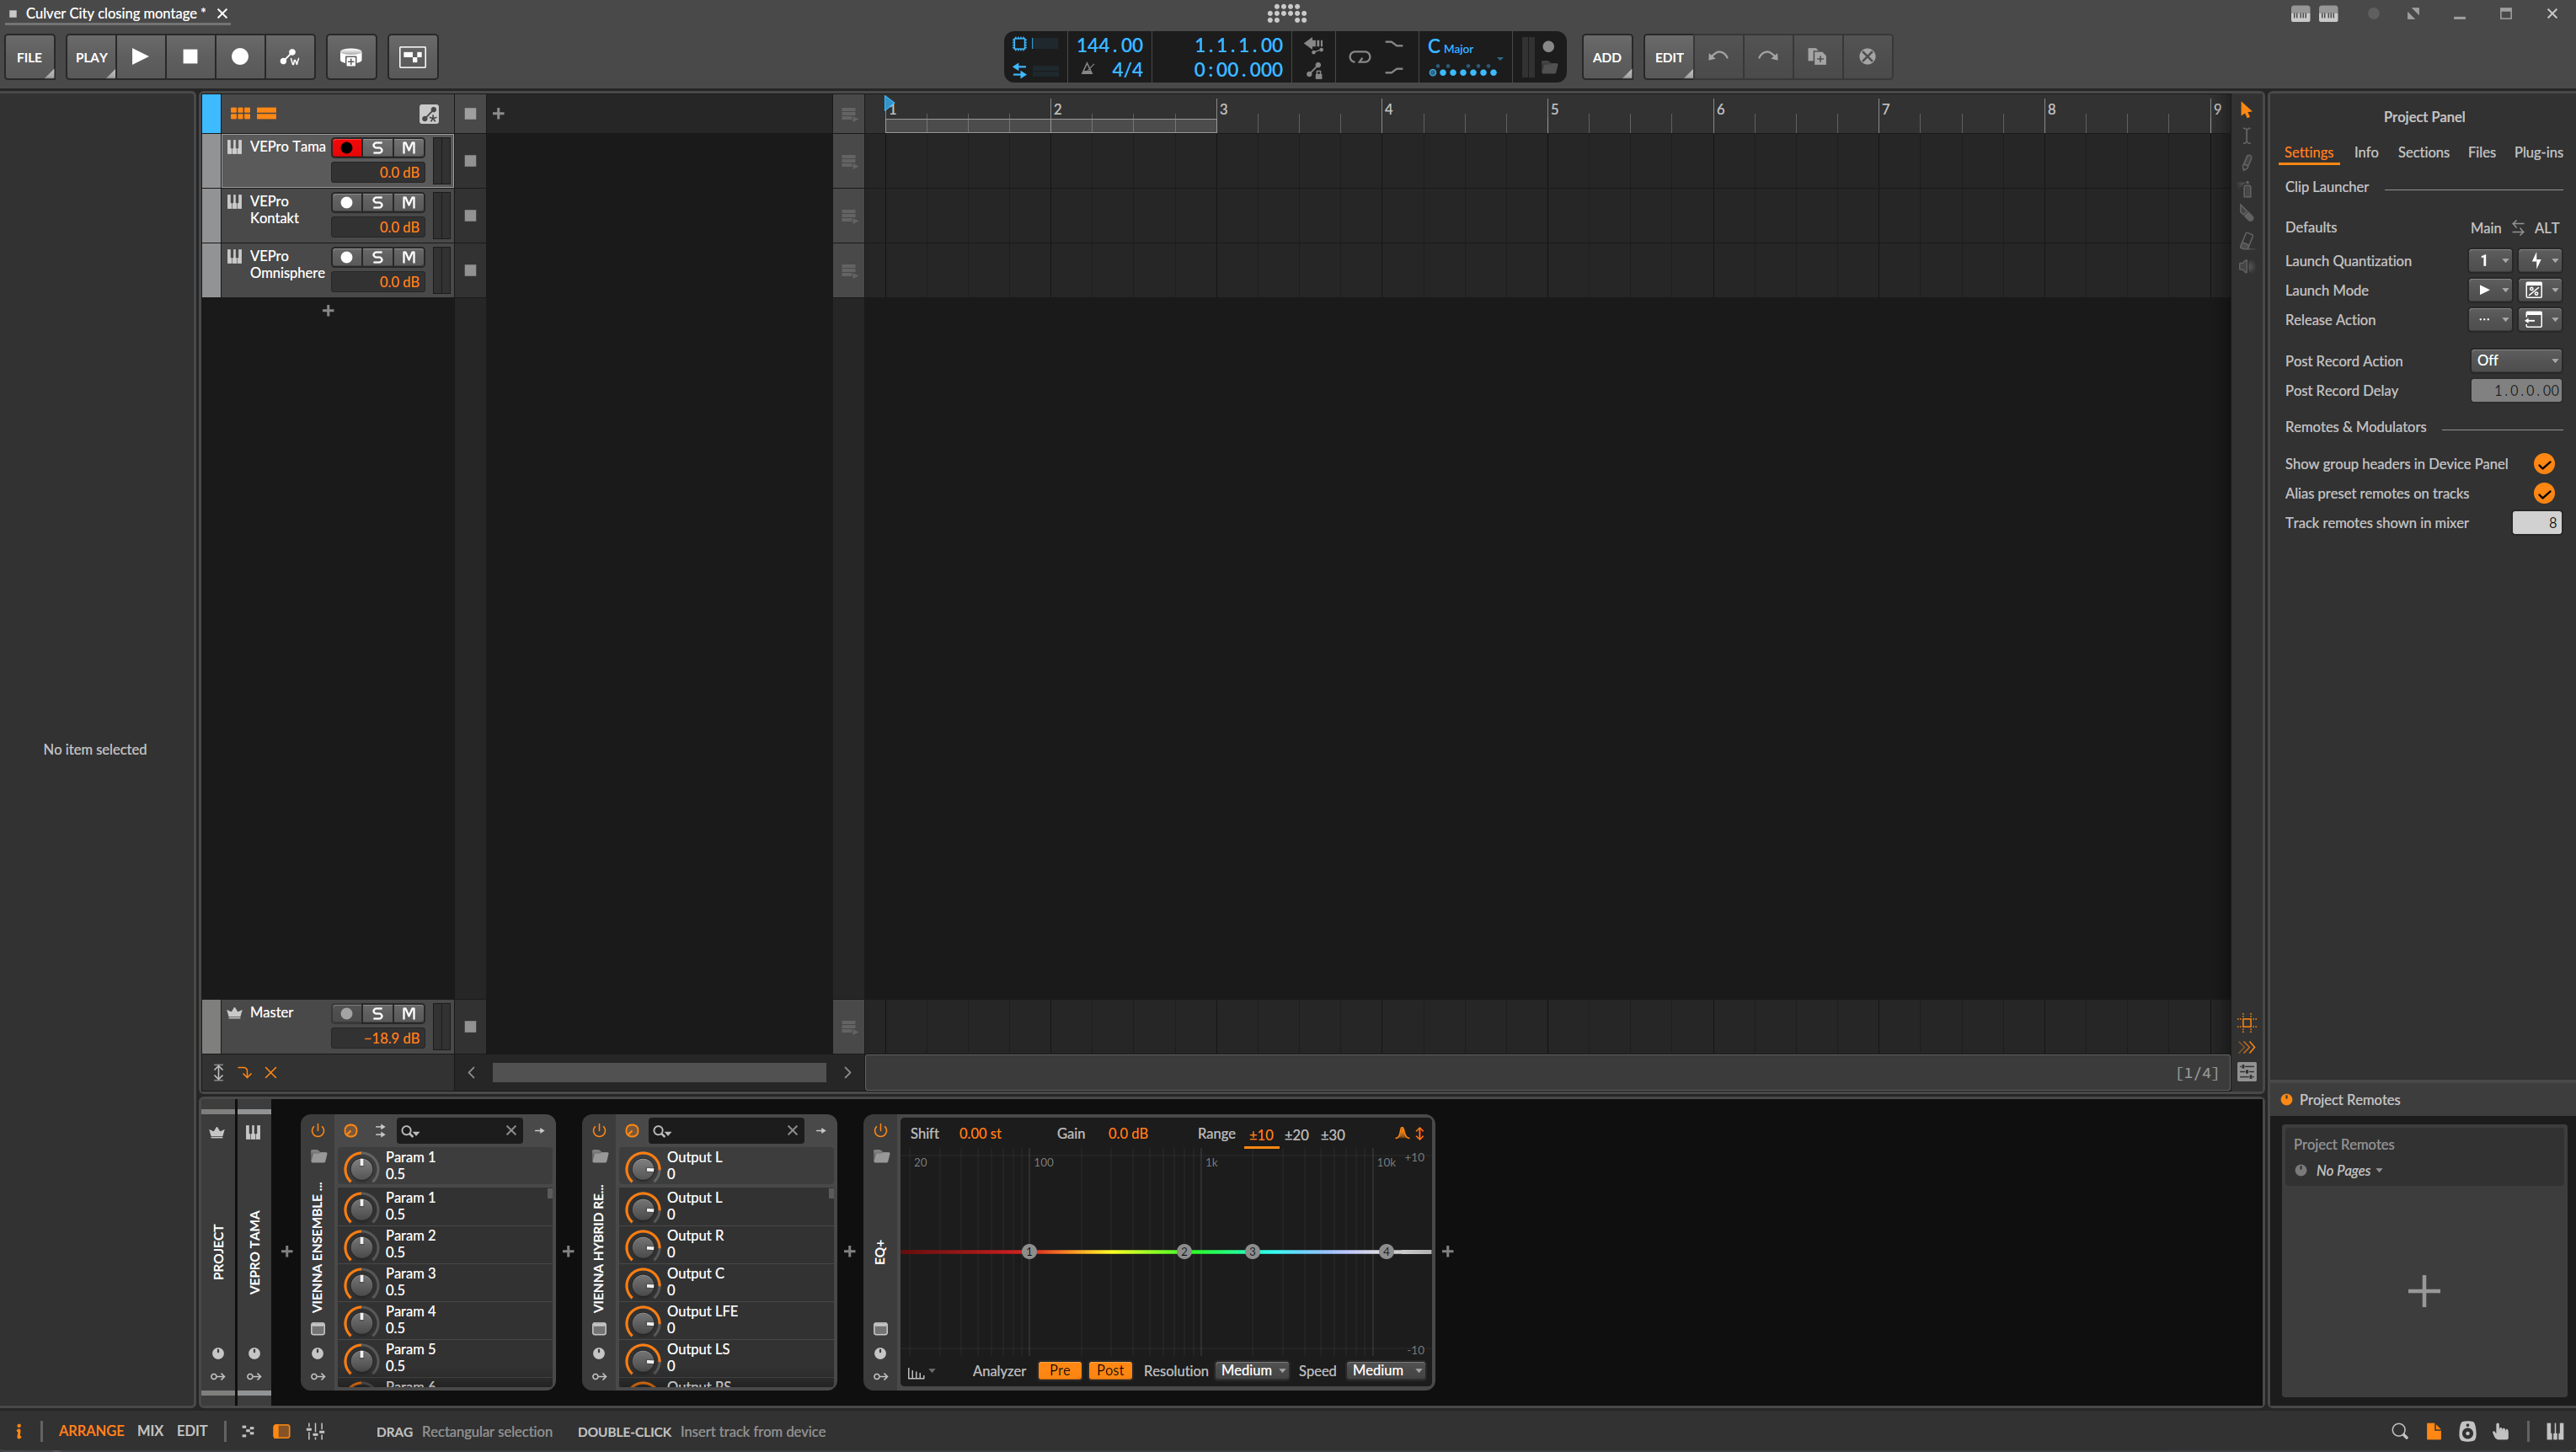Open the Post Record Action dropdown

coord(2516,361)
